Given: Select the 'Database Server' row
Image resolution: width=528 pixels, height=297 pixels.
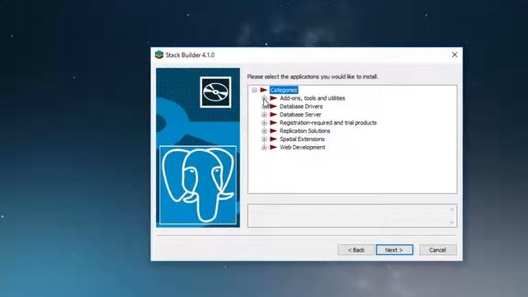Looking at the screenshot, I should (300, 115).
